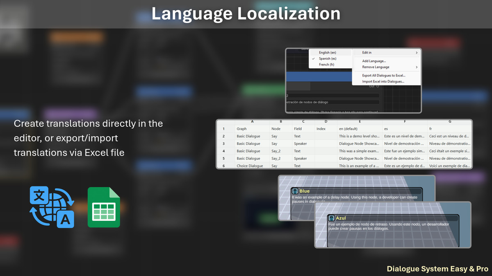Viewport: 492px width, 276px height.
Task: Select the checked Spanish (es) language
Action: click(x=331, y=58)
